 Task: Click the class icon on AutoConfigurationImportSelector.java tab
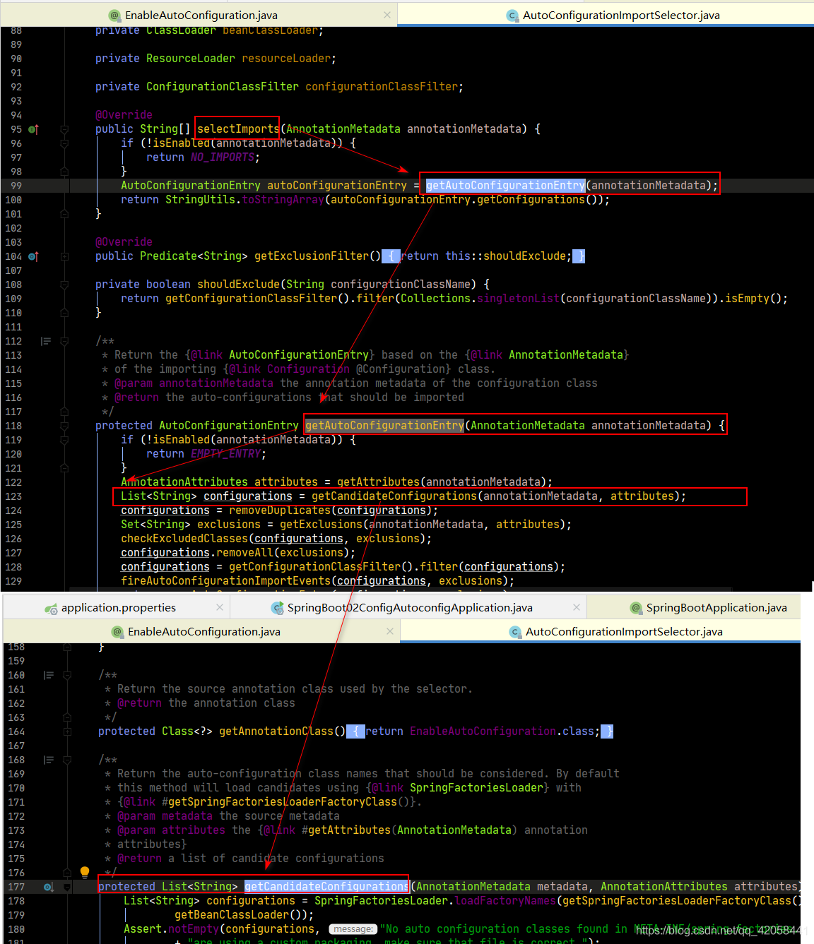click(513, 14)
